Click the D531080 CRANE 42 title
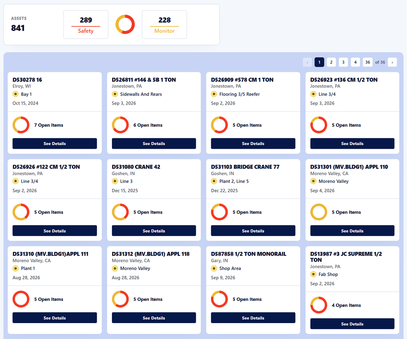The image size is (407, 339). pos(136,167)
